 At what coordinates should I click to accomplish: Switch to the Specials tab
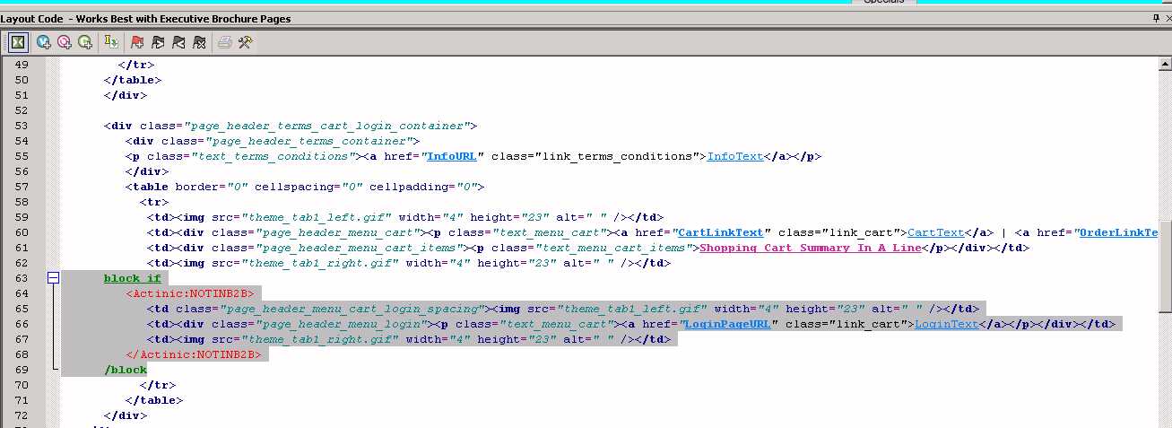click(x=883, y=3)
